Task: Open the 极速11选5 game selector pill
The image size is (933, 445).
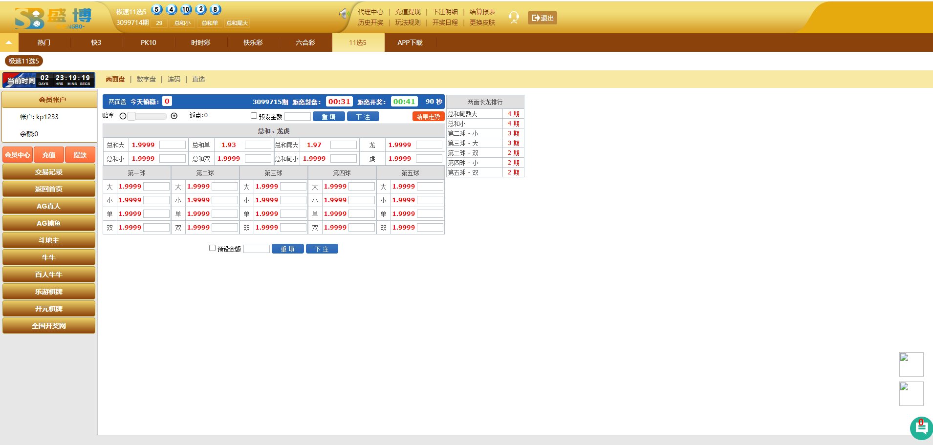Action: coord(23,61)
